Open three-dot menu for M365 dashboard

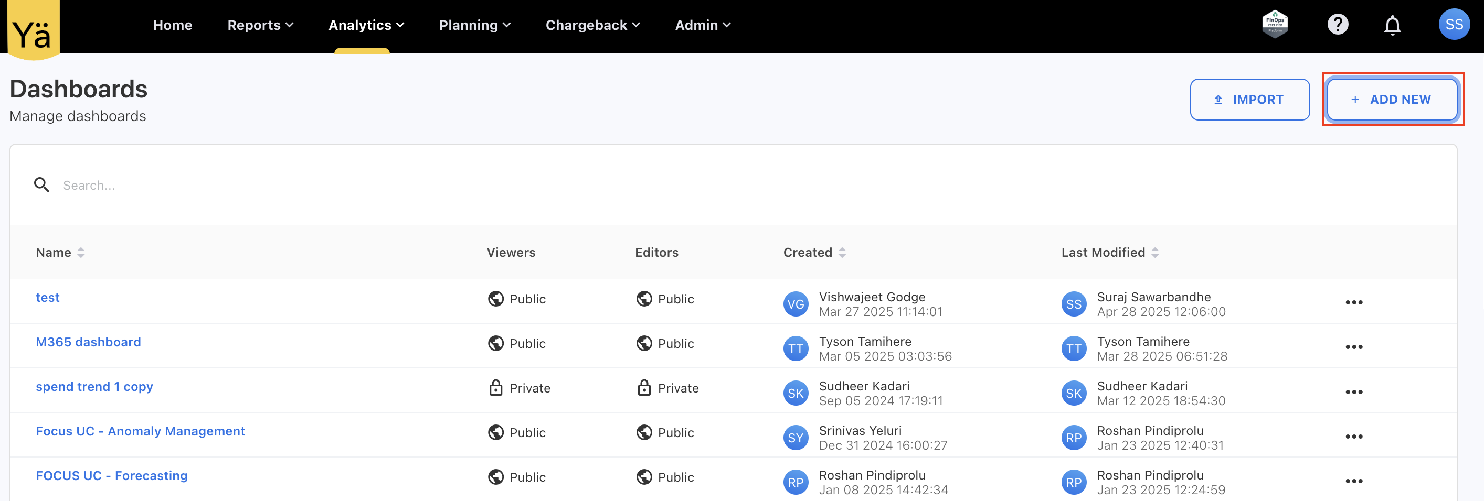point(1353,347)
